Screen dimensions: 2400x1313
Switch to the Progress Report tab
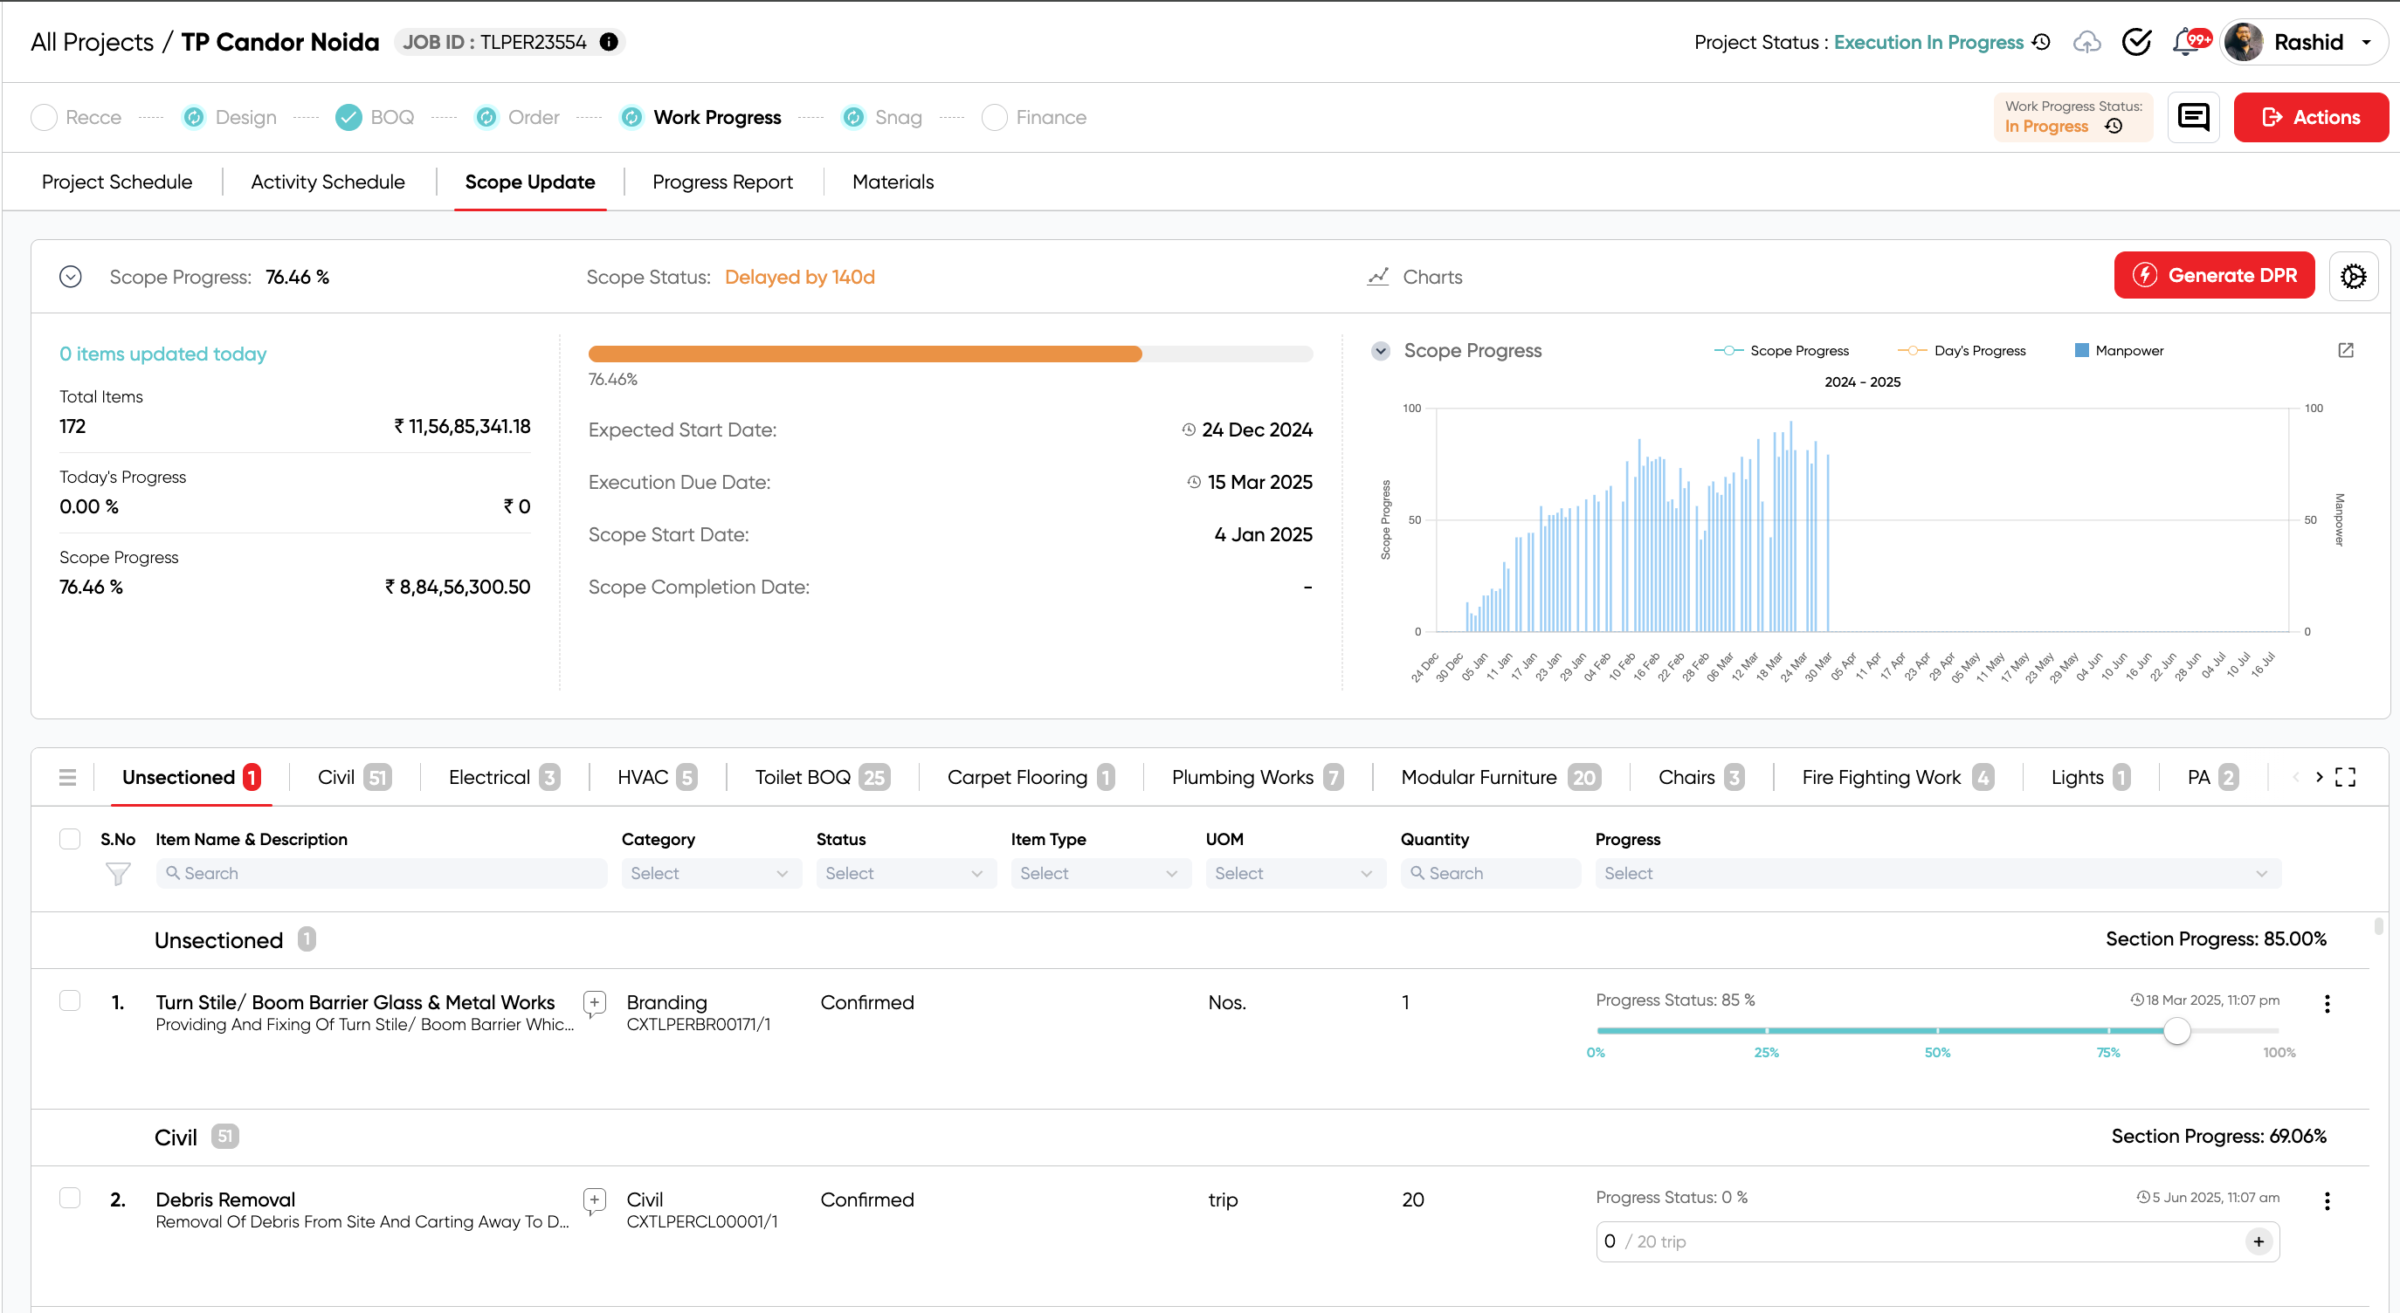[x=723, y=182]
